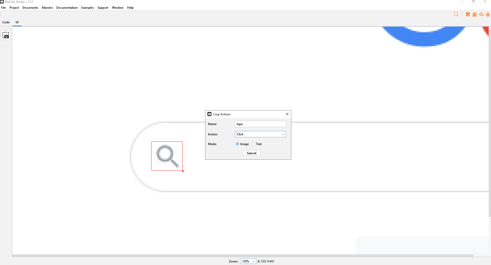The height and width of the screenshot is (265, 491).
Task: Click the orange box upload-arrow icon in the toolbar
Action: coord(488,14)
